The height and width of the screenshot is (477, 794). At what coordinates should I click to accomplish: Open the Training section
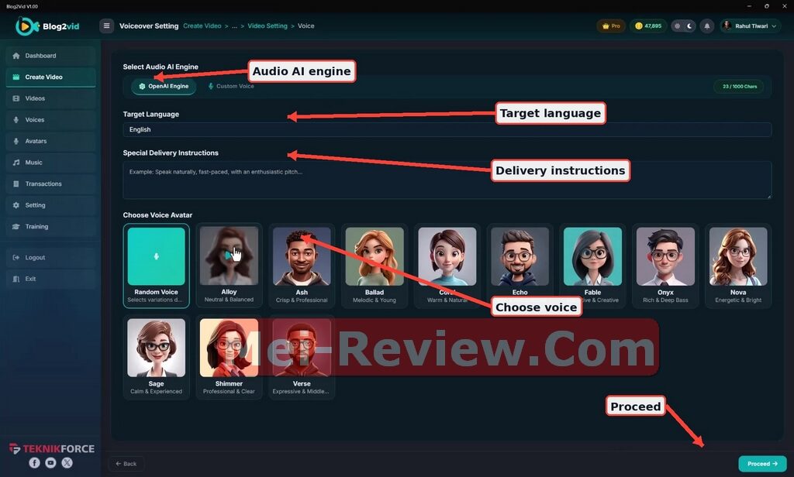(x=50, y=226)
